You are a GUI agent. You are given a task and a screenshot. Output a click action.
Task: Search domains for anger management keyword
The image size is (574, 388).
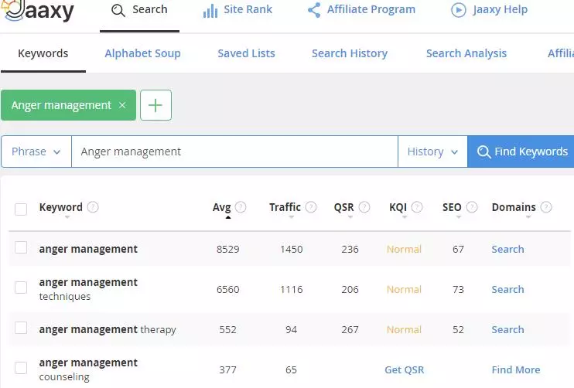coord(507,250)
